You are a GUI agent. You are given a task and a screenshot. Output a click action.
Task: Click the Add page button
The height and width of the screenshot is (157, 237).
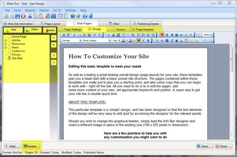[13, 30]
